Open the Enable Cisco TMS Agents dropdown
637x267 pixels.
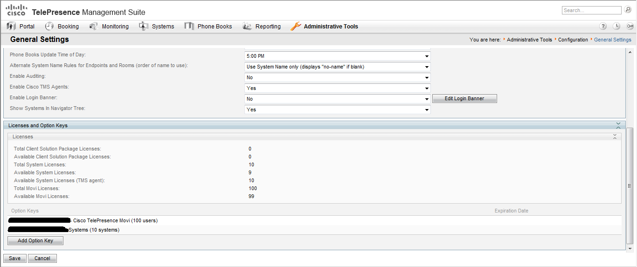coord(337,88)
